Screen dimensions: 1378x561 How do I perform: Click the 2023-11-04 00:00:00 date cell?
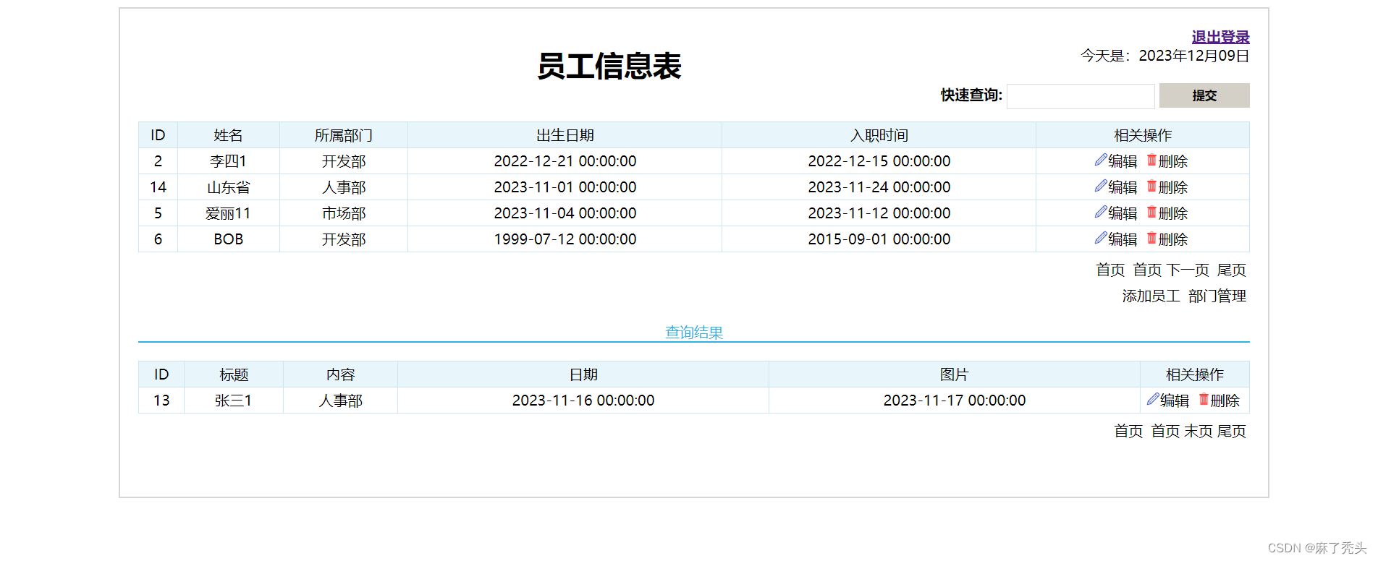click(x=565, y=213)
